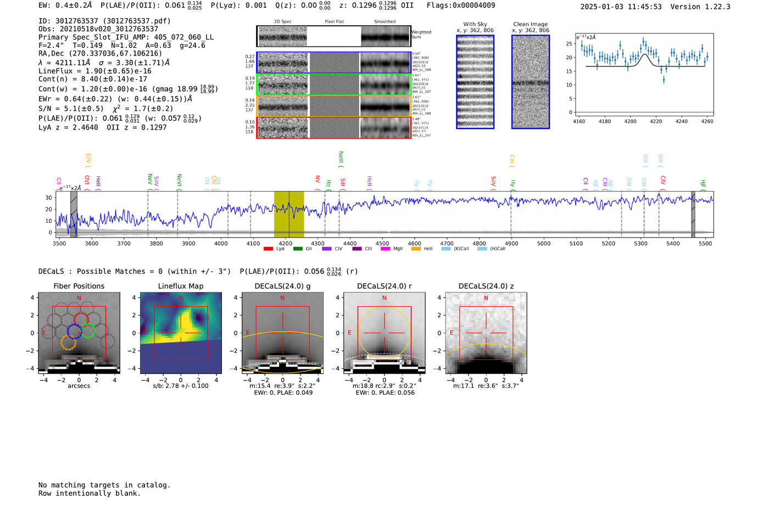The image size is (769, 523).
Task: Click the (H)CaII legend swatch
Action: coord(482,249)
